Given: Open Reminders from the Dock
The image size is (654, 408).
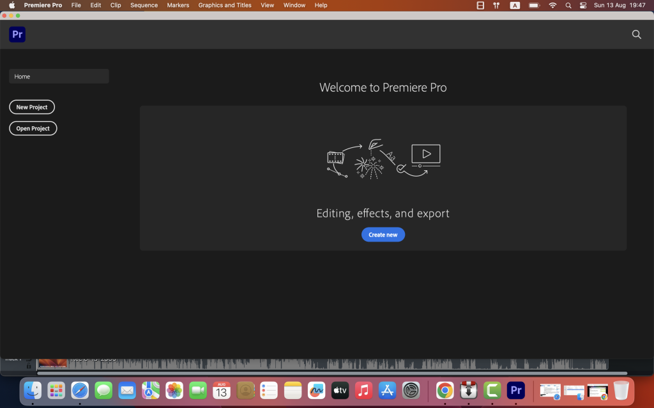Looking at the screenshot, I should coord(269,391).
